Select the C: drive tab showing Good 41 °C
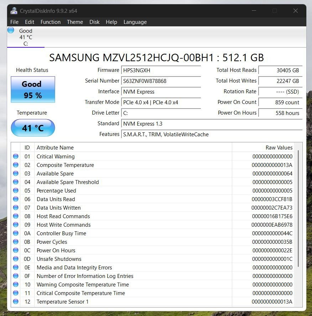 pos(26,37)
